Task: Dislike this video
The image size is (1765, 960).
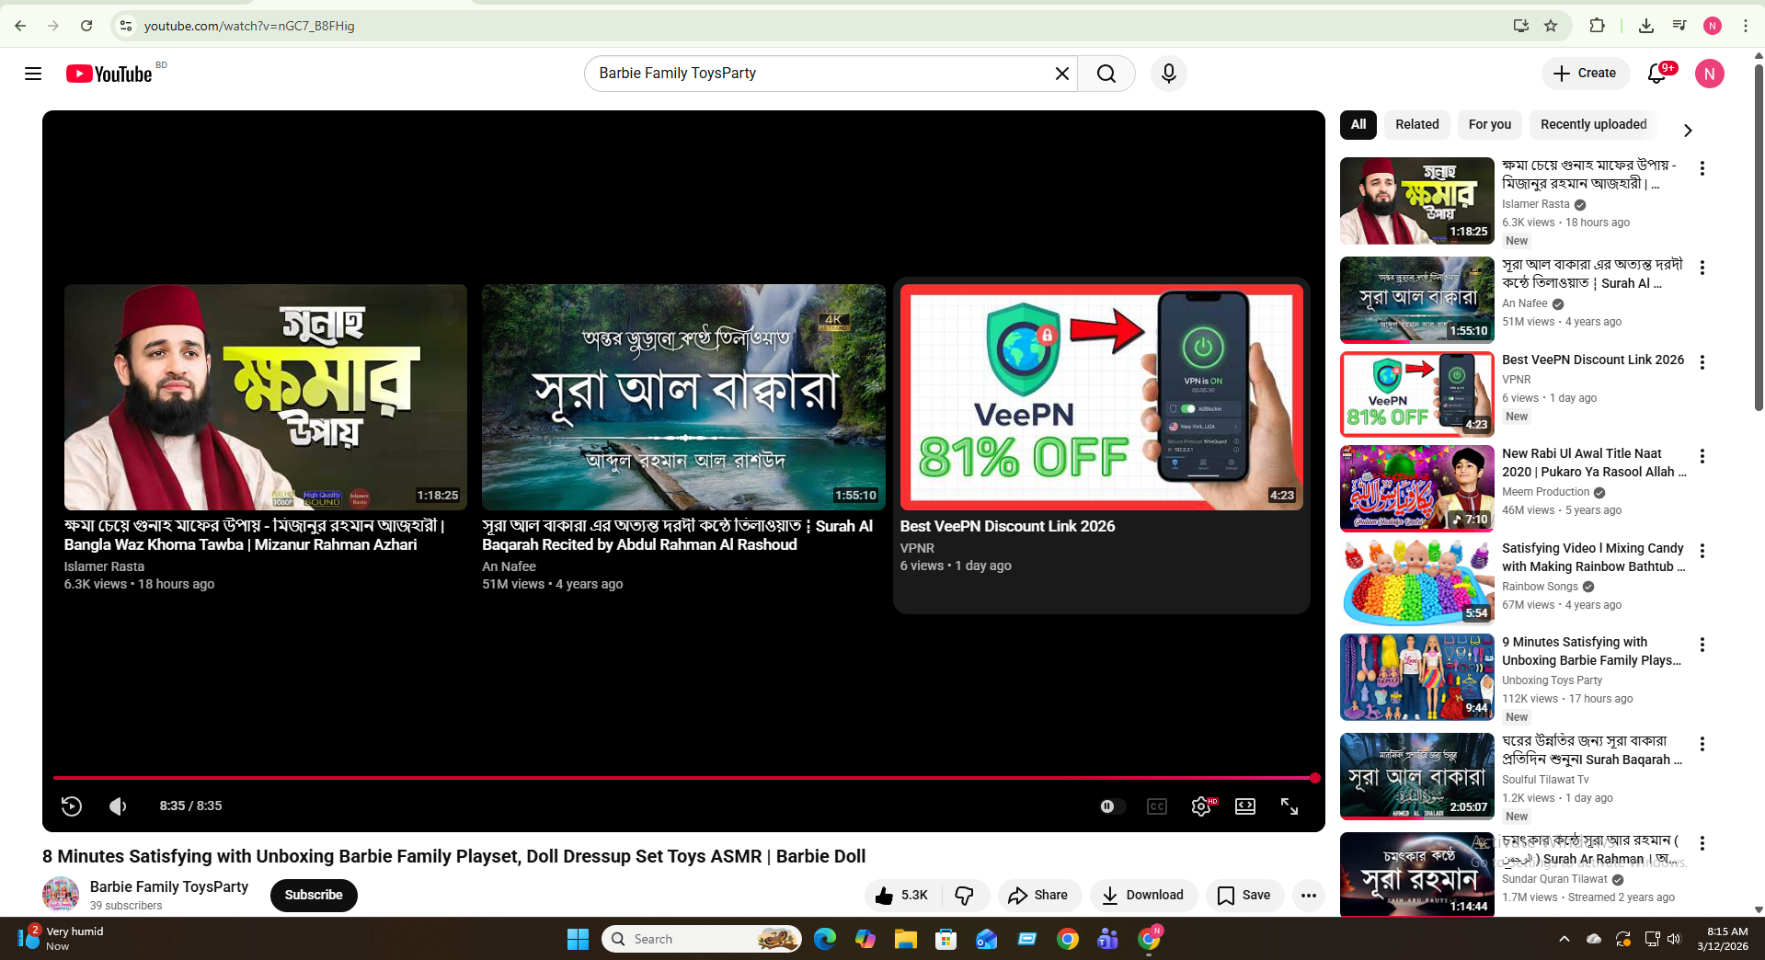Action: tap(965, 896)
